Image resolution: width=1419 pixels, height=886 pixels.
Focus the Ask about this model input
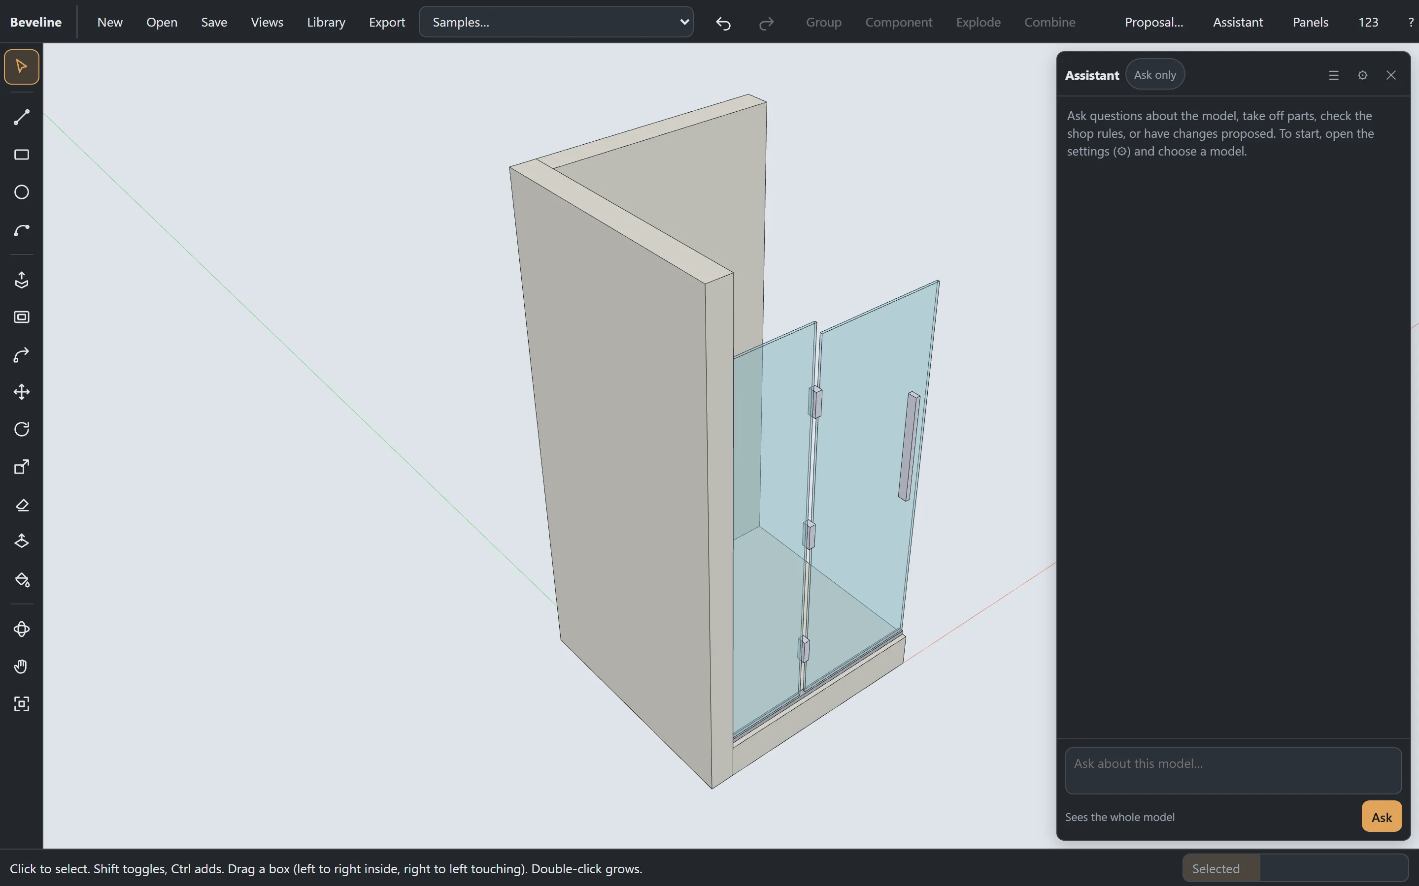coord(1233,770)
